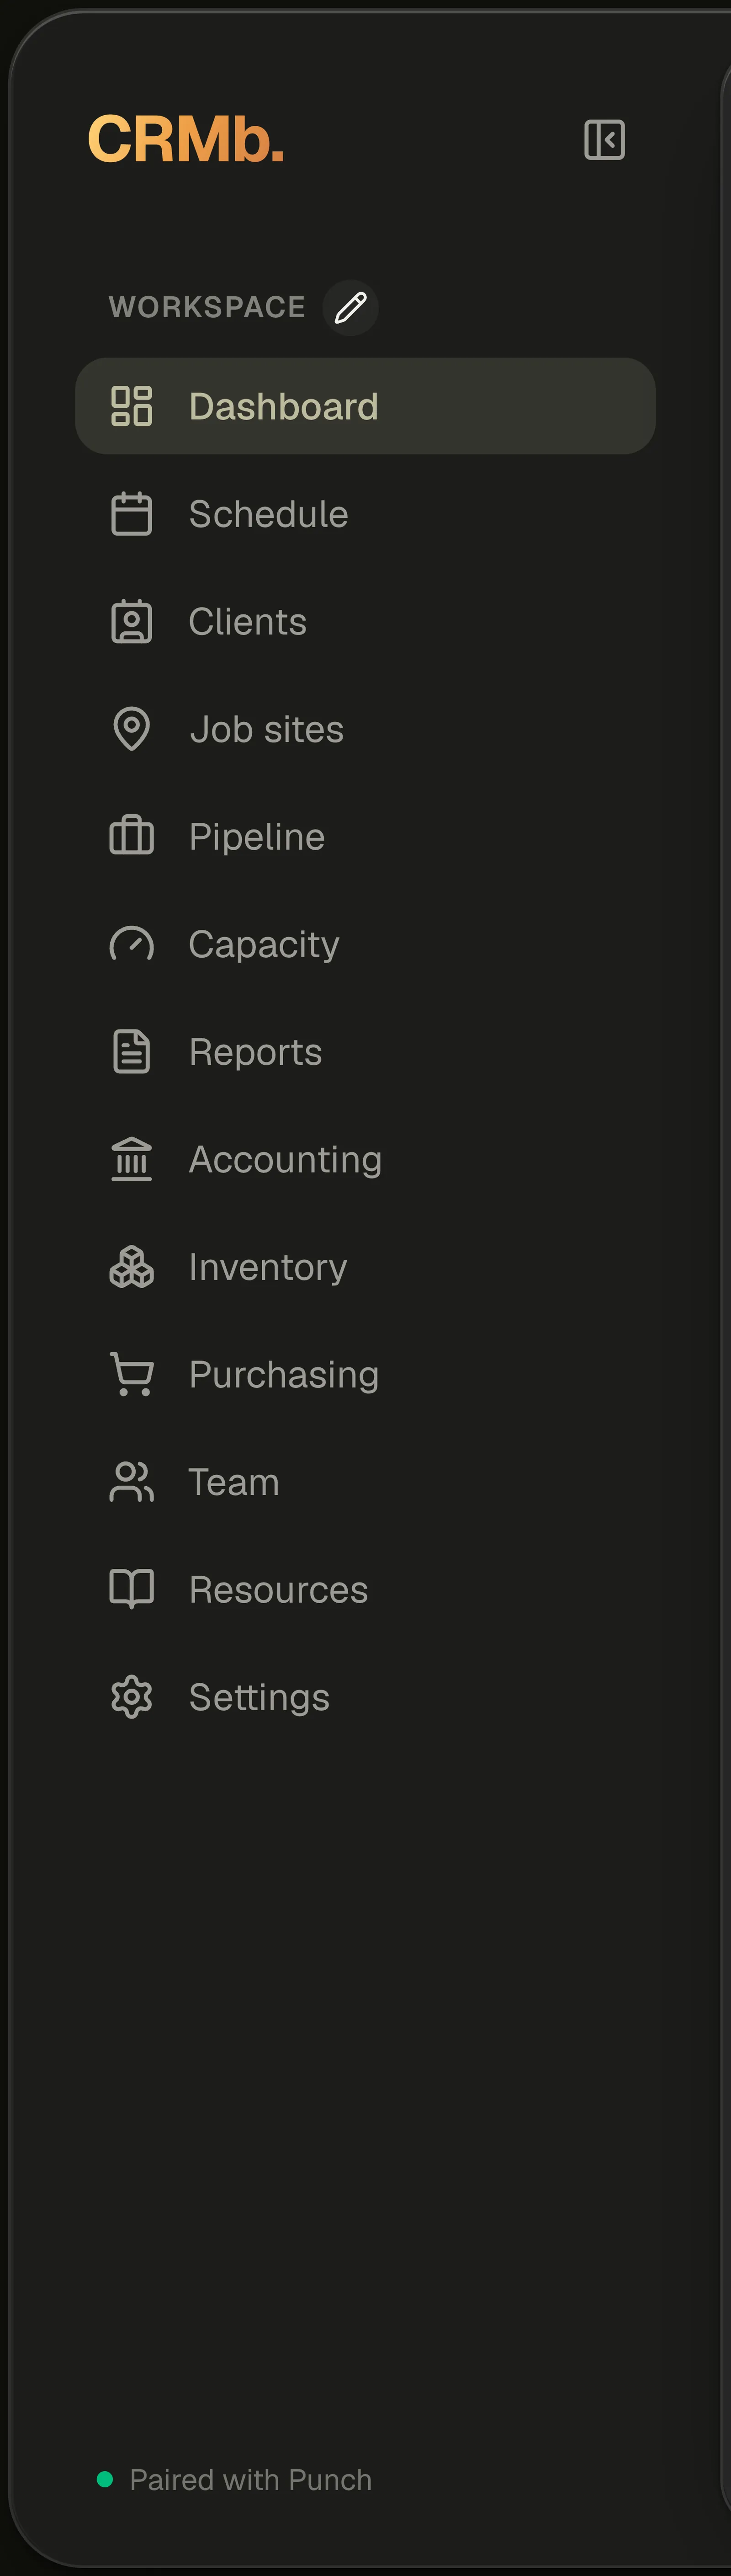Screen dimensions: 731x2576
Task: Click the Clients contact icon
Action: pos(131,622)
